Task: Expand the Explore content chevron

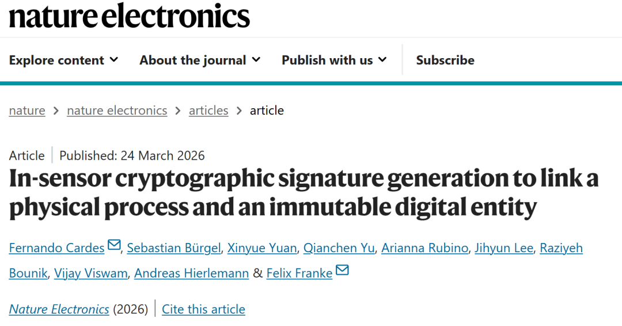Action: (114, 59)
